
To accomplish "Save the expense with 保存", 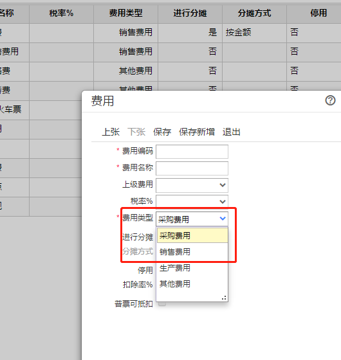I will pyautogui.click(x=162, y=132).
